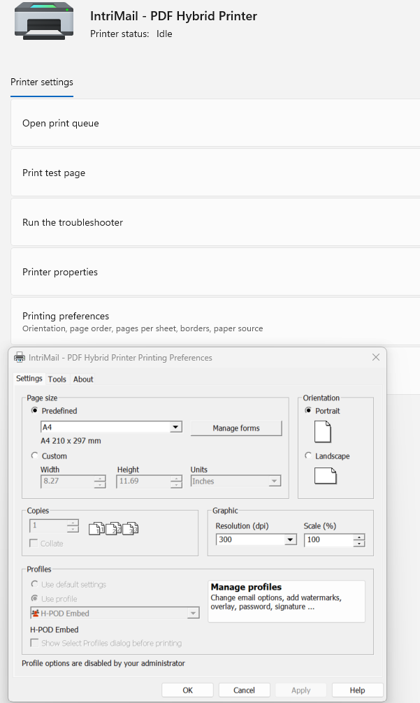Image resolution: width=420 pixels, height=703 pixels.
Task: Select the Printer settings tab
Action: pos(42,82)
